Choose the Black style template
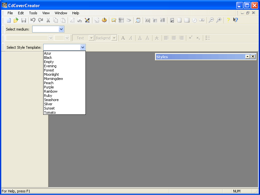The width and height of the screenshot is (260, 195). [x=64, y=58]
